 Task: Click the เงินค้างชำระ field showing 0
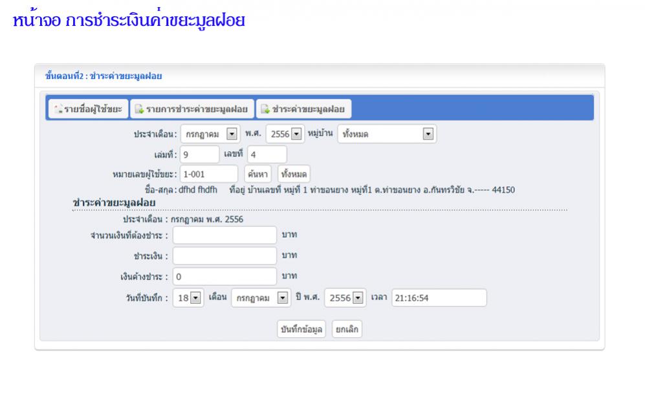pyautogui.click(x=224, y=276)
